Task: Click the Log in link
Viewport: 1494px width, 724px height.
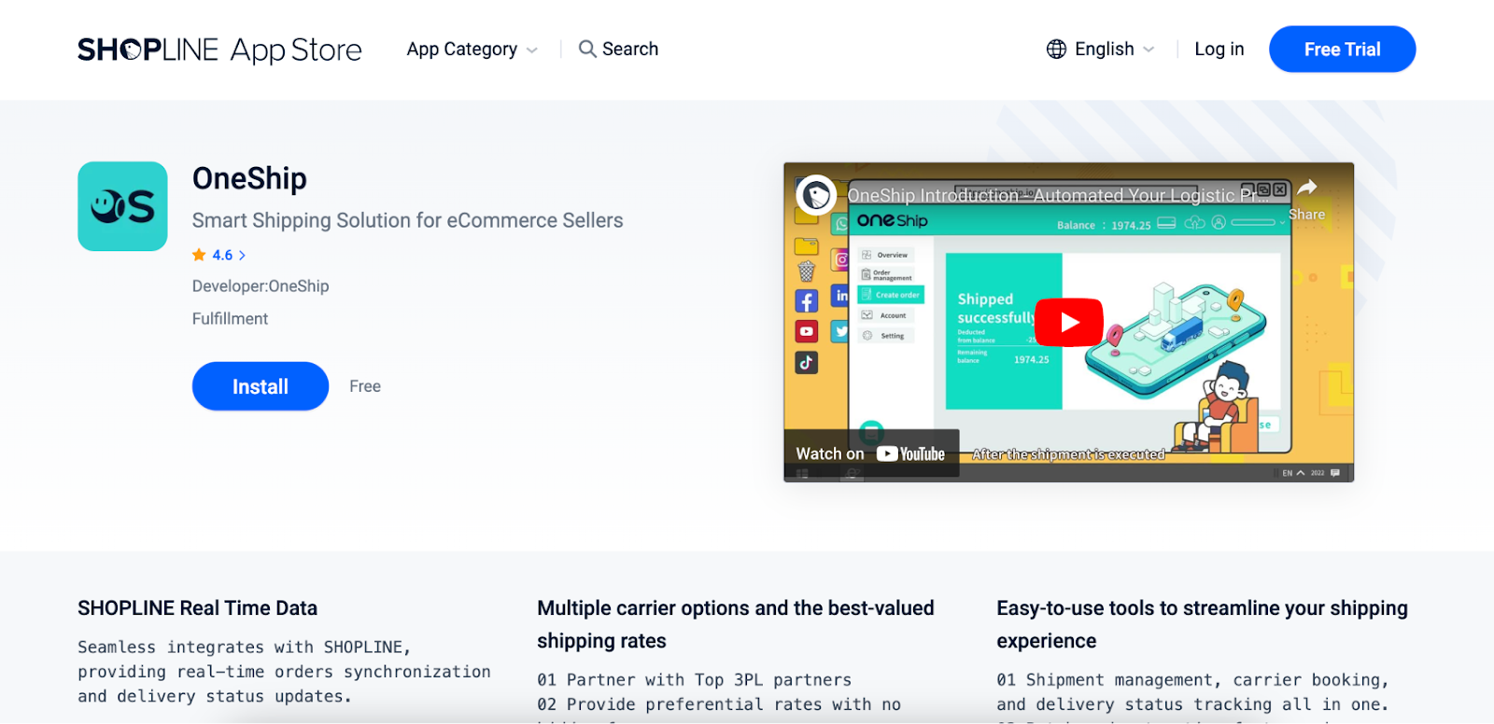Action: [x=1219, y=49]
